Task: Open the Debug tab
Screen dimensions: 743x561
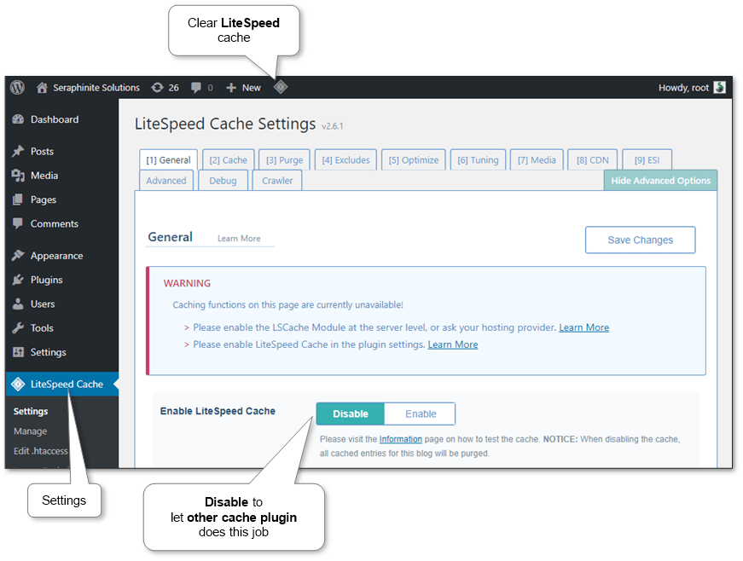Action: click(223, 181)
